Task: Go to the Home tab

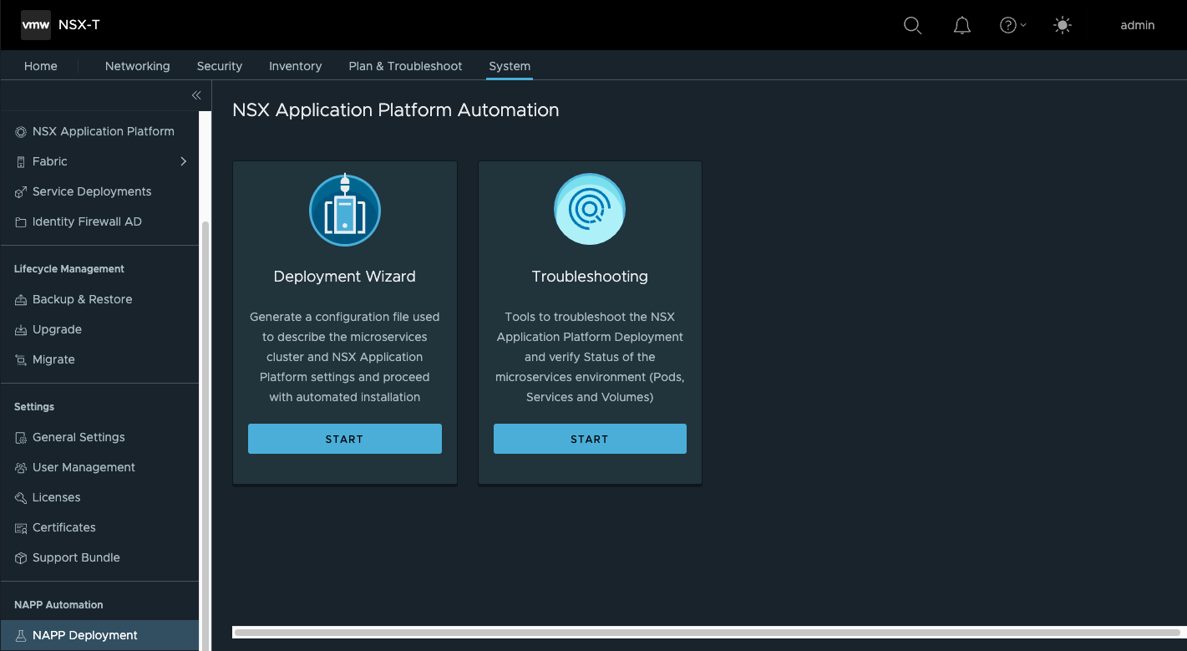Action: point(41,66)
